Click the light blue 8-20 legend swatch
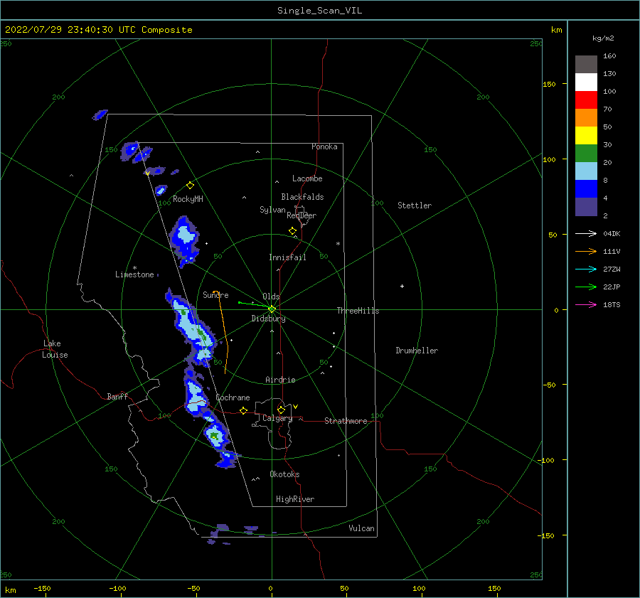Viewport: 640px width, 598px height. click(x=586, y=171)
